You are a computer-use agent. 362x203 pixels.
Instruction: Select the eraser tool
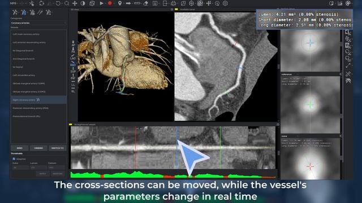(146, 3)
